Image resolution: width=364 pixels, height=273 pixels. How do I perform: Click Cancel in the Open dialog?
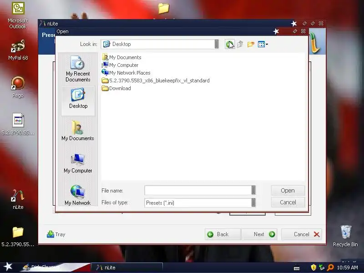pos(288,202)
